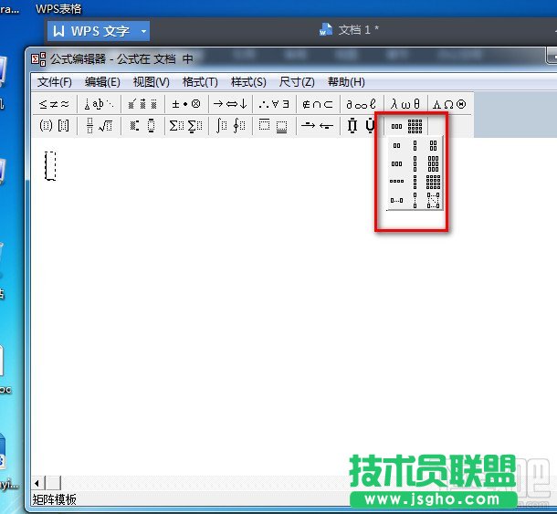Open the 格式(T) menu
This screenshot has width=557, height=514.
pyautogui.click(x=200, y=82)
